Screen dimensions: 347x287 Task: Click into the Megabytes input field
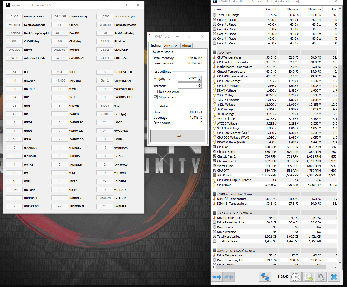(188, 78)
